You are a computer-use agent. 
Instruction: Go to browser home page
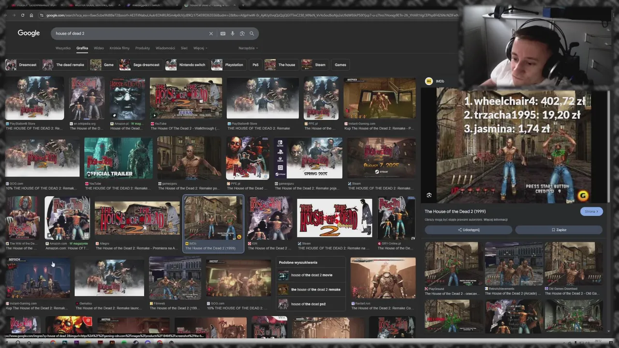tap(31, 15)
